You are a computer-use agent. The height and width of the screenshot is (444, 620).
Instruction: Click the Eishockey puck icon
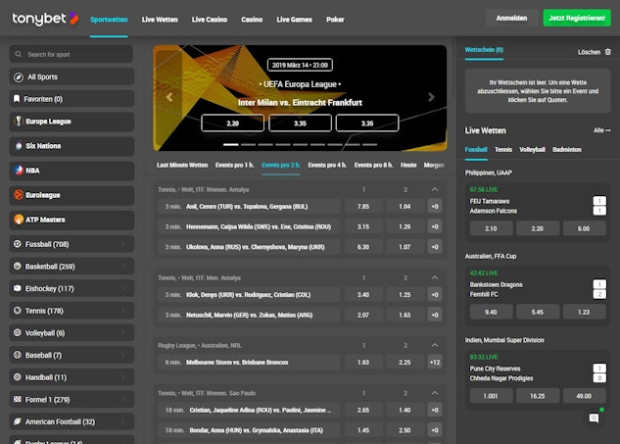pos(18,288)
